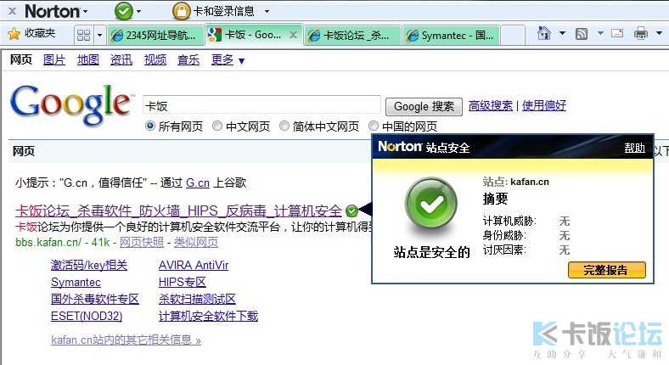
Task: Open the 高级搜索 advanced search link
Action: click(x=490, y=105)
